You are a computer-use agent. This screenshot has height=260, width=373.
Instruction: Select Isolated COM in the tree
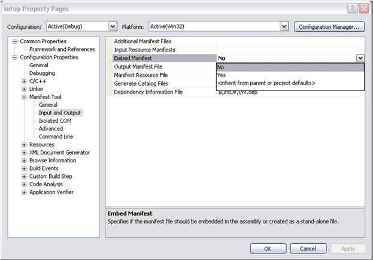point(55,120)
